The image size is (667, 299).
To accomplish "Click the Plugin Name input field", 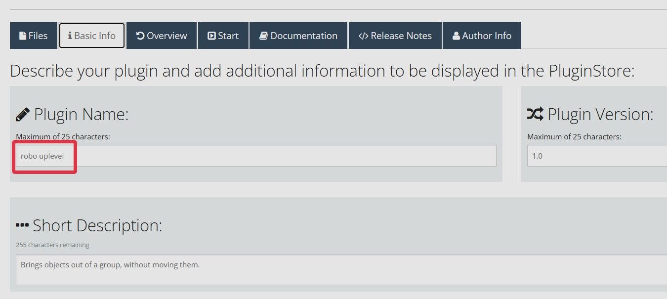I will [x=256, y=156].
